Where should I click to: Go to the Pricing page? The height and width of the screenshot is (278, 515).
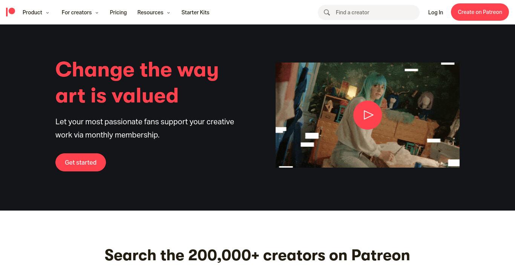tap(118, 12)
